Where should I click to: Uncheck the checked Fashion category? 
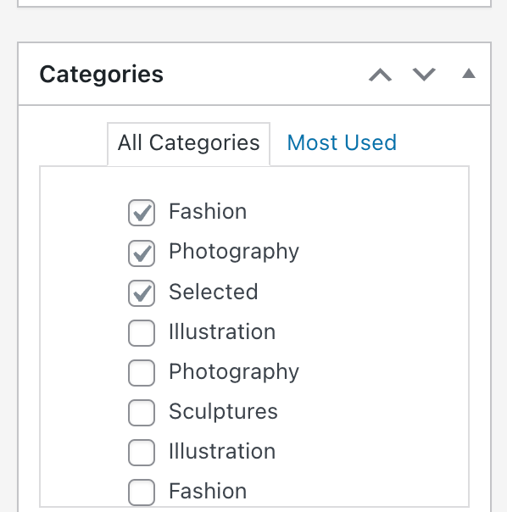[142, 213]
